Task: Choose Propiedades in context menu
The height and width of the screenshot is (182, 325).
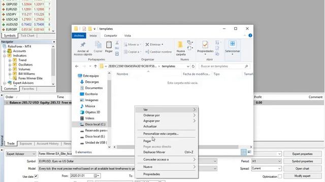Action: coord(167,174)
